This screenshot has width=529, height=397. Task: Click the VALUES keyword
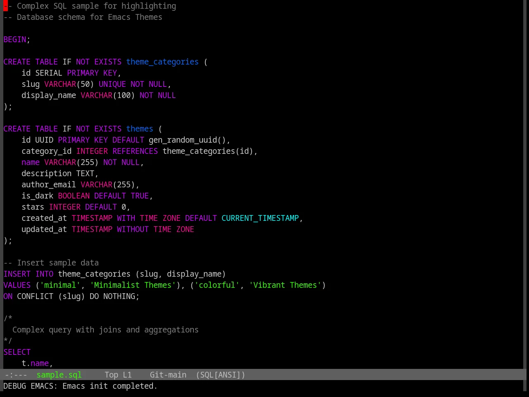(x=17, y=285)
